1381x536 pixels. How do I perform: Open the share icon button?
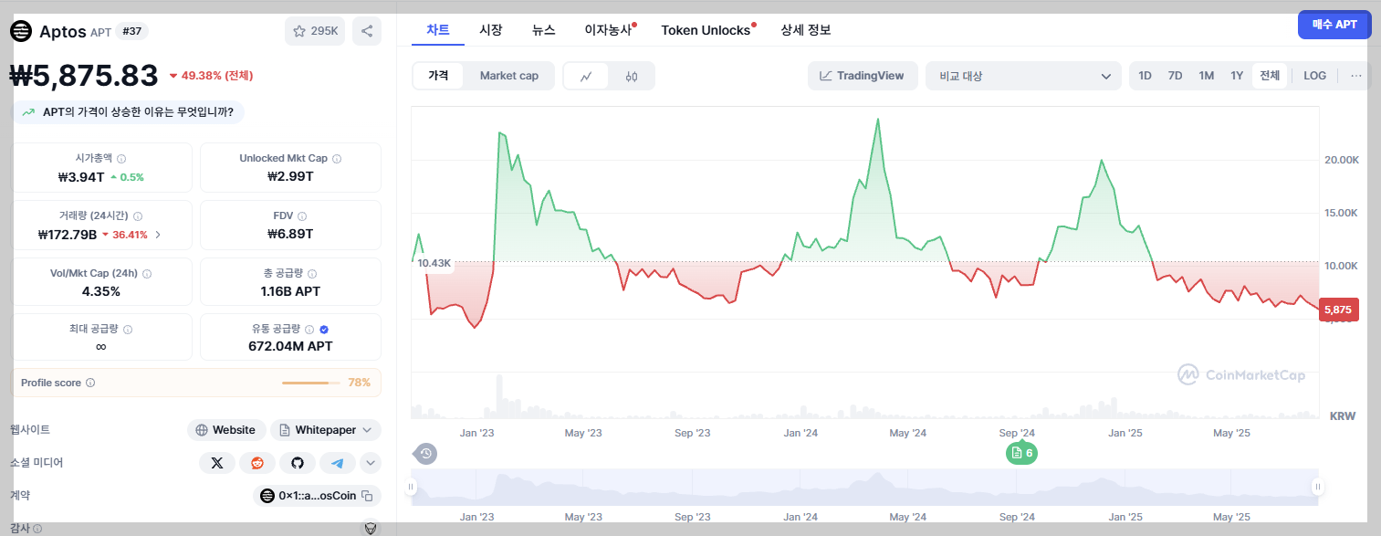point(367,31)
